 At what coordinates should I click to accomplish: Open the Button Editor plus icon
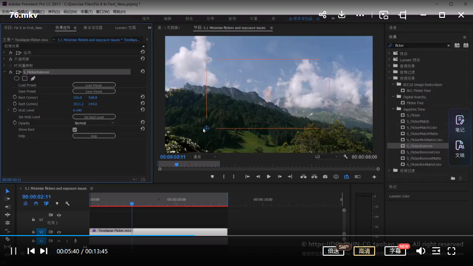point(374,177)
